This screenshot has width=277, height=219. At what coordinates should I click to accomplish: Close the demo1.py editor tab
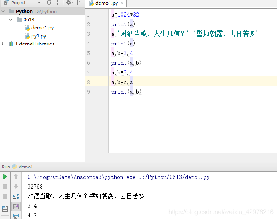coord(122,3)
